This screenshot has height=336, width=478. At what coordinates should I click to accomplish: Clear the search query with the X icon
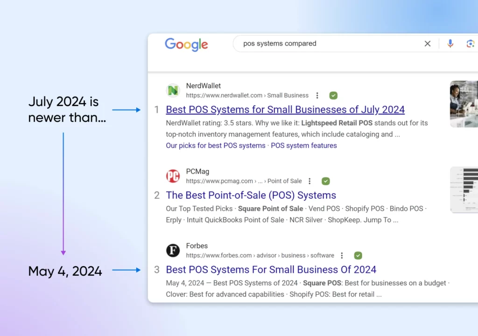428,43
